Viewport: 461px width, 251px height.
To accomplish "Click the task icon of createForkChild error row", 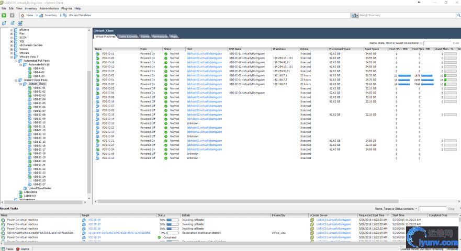I will [x=3, y=233].
